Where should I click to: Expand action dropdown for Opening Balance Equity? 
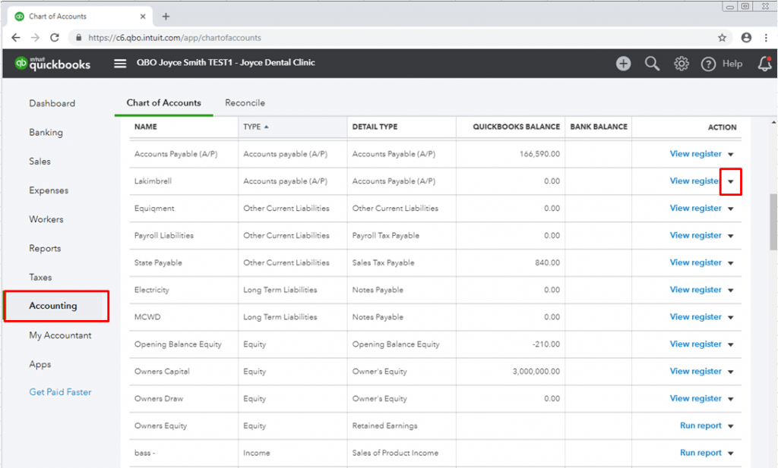[x=730, y=344]
